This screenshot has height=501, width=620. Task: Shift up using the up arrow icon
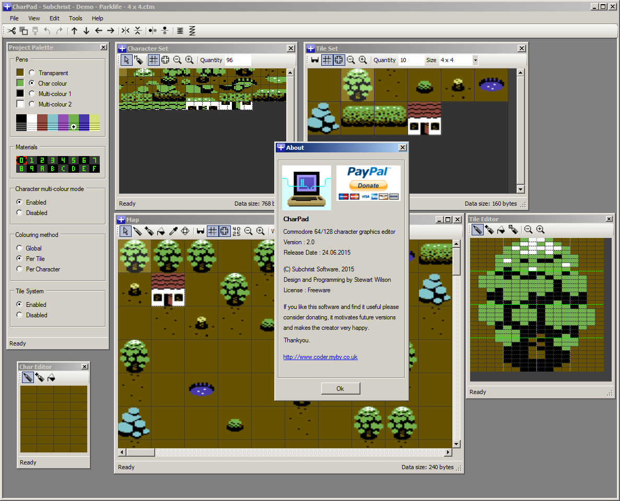coord(74,31)
